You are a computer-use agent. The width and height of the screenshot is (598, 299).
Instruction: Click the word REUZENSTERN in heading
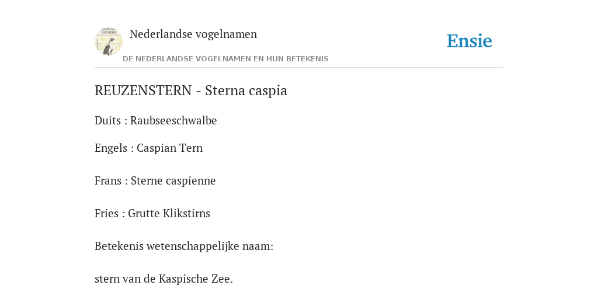143,91
